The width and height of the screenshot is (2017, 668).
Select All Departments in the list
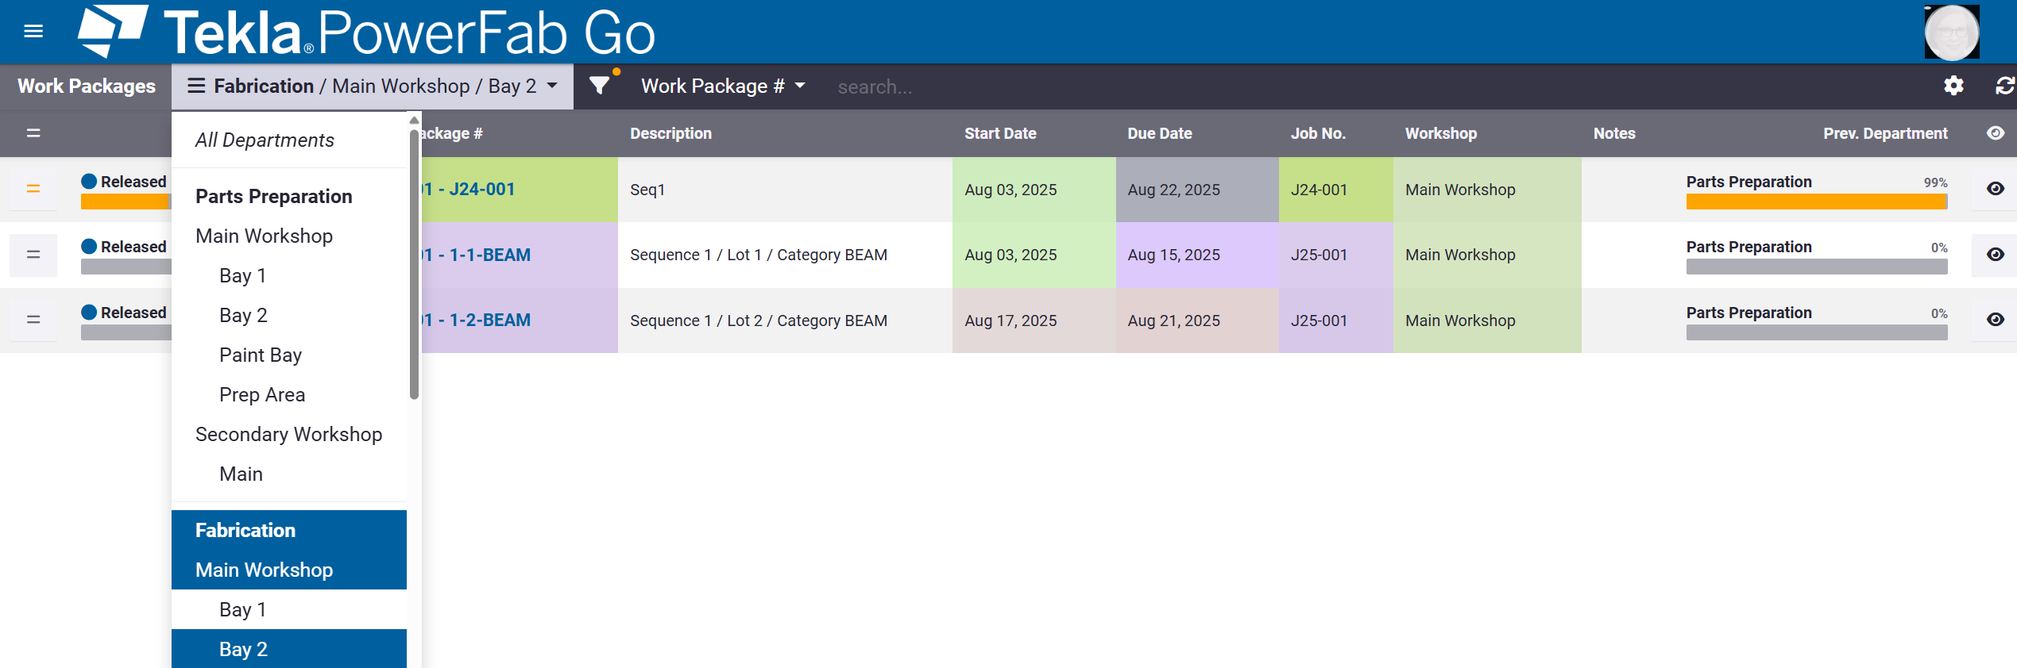(x=265, y=140)
